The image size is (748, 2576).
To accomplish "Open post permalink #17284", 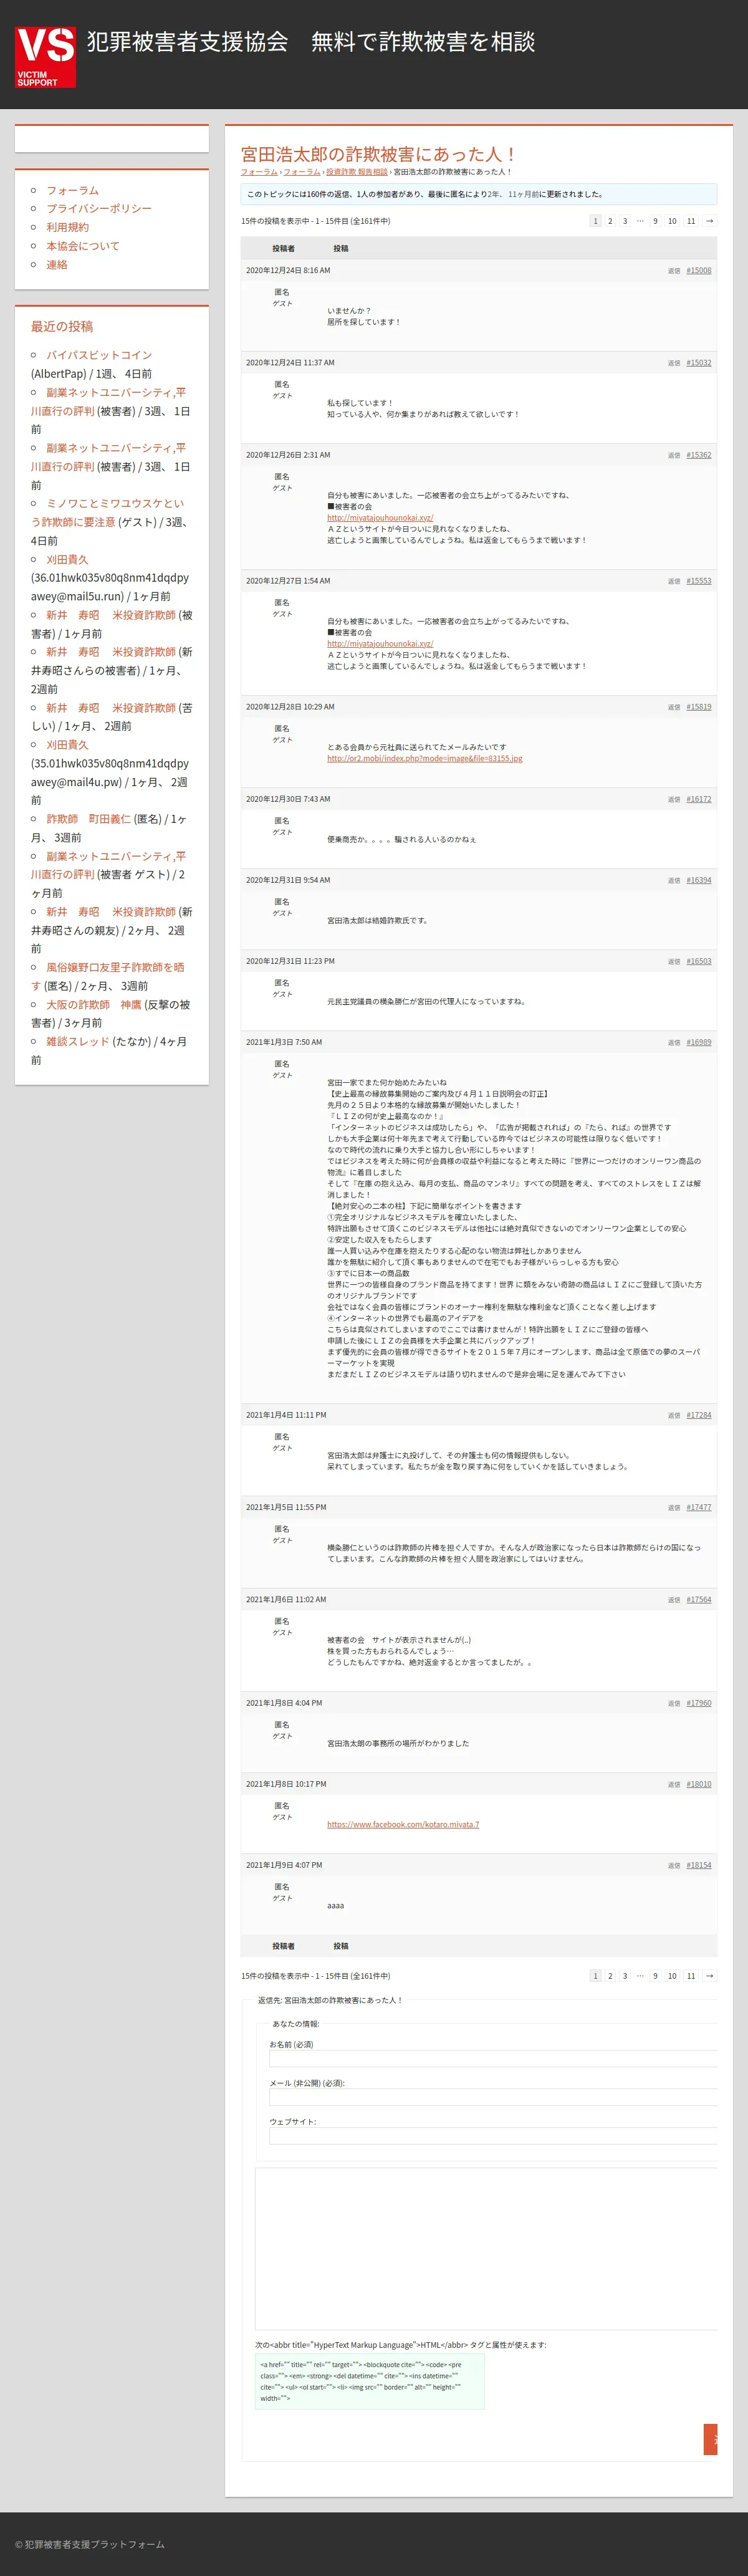I will coord(699,1415).
